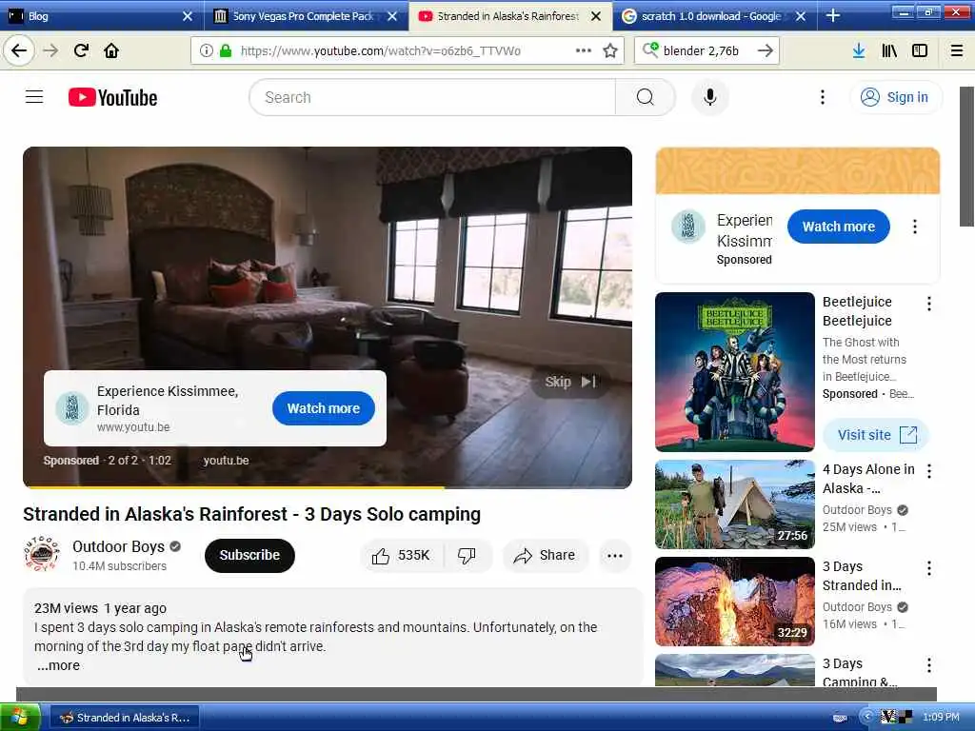Click Watch more on video ad overlay
Image resolution: width=975 pixels, height=731 pixels.
pos(324,408)
